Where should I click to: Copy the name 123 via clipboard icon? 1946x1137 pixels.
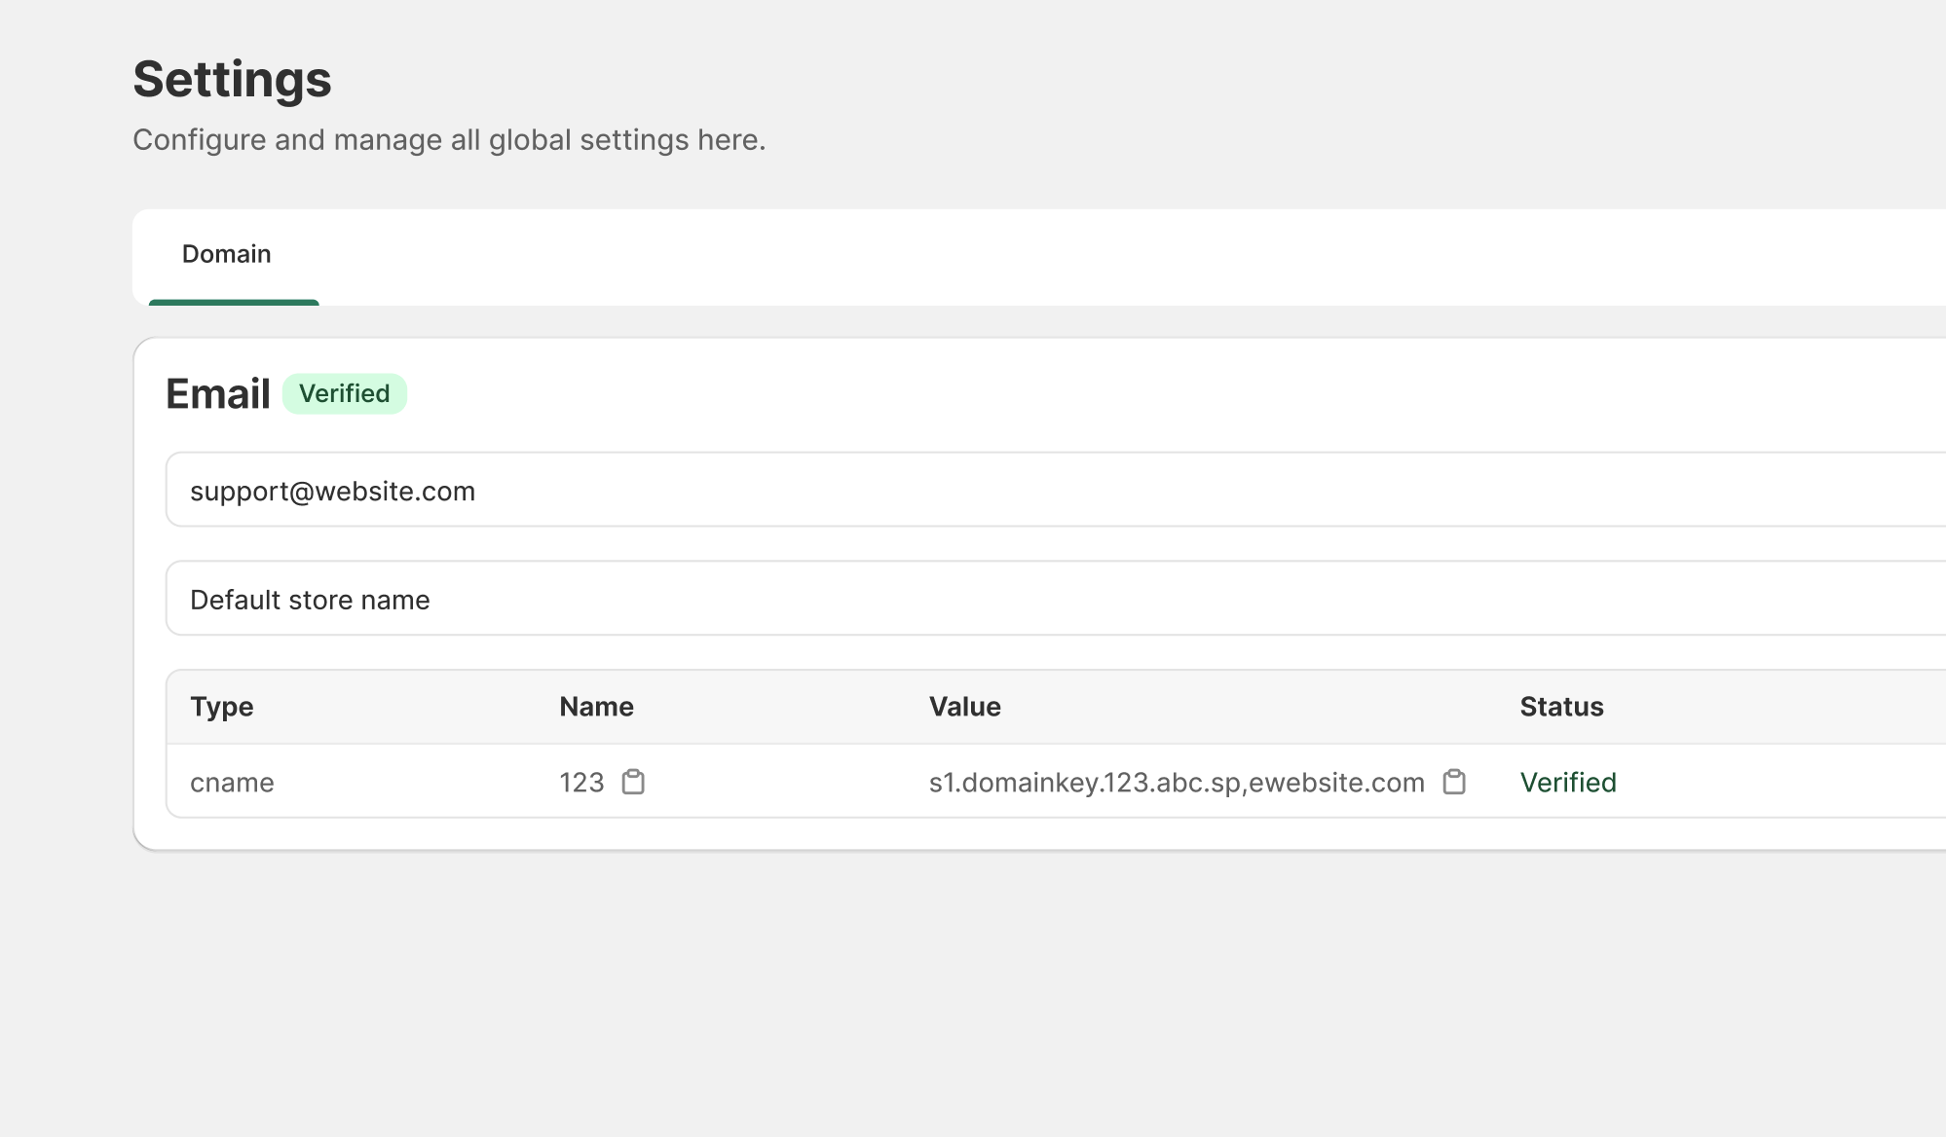633,782
